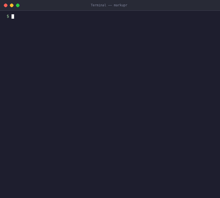This screenshot has height=198, width=220.
Task: Minimize the Terminal with yellow button
Action: pos(12,5)
